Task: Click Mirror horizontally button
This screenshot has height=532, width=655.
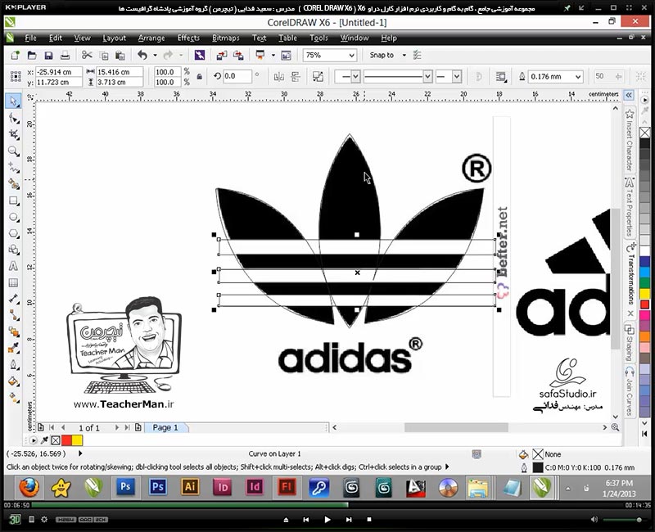Action: (278, 76)
